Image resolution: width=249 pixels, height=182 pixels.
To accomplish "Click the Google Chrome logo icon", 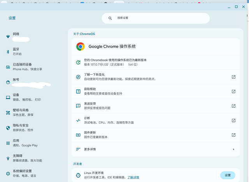I will pos(81,46).
